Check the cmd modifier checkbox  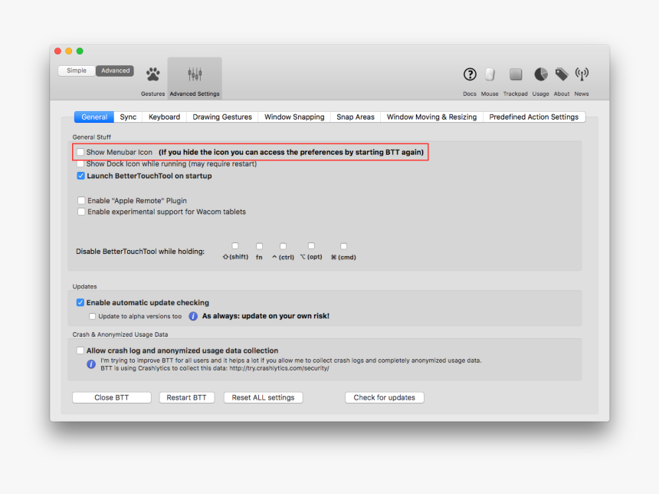(344, 246)
